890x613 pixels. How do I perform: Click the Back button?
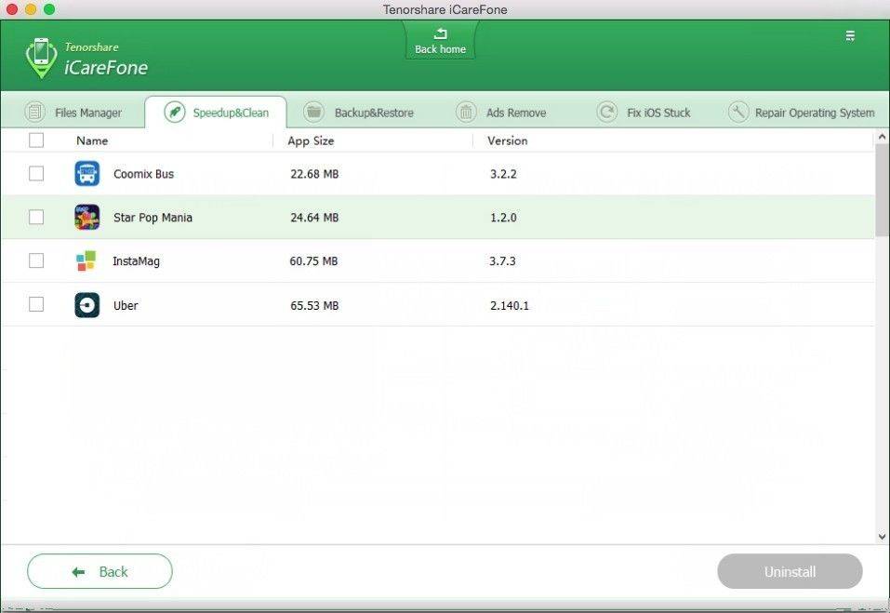pyautogui.click(x=100, y=571)
